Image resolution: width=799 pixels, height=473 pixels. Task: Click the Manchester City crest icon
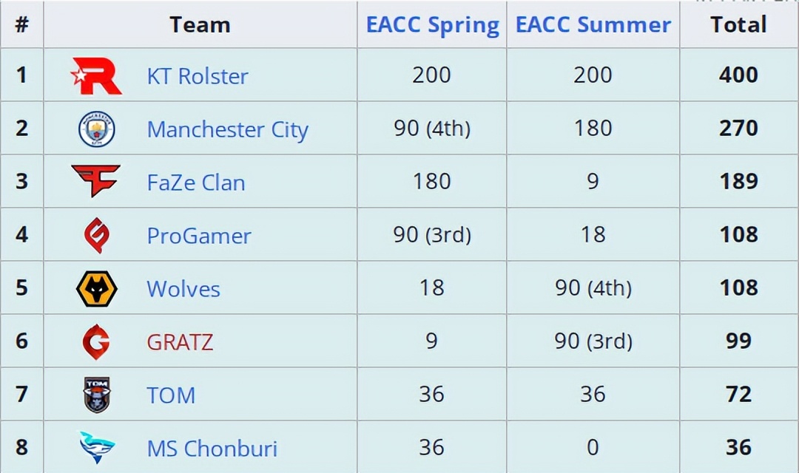pyautogui.click(x=97, y=129)
